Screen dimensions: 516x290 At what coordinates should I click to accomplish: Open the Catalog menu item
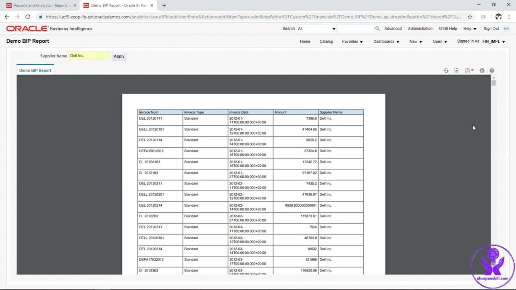tap(326, 41)
